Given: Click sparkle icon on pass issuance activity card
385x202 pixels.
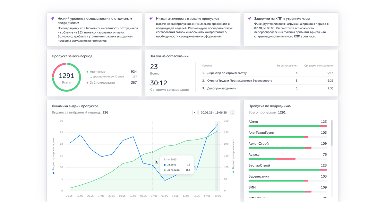Looking at the screenshot, I should 151,19.
